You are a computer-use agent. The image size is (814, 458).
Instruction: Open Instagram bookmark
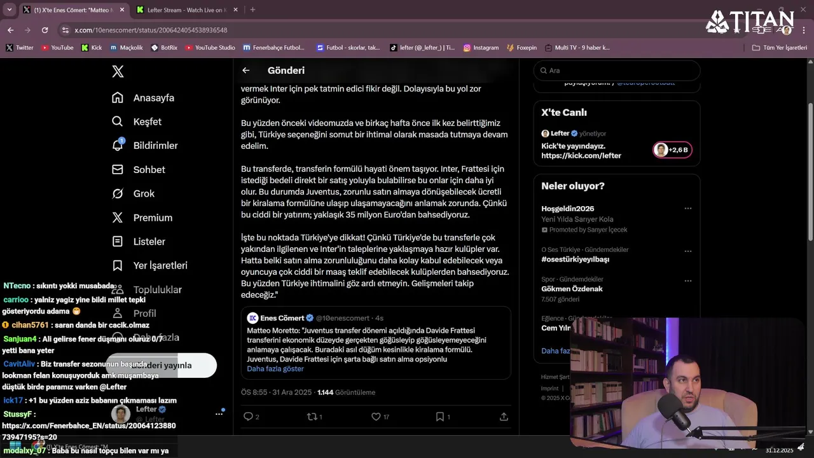(481, 48)
